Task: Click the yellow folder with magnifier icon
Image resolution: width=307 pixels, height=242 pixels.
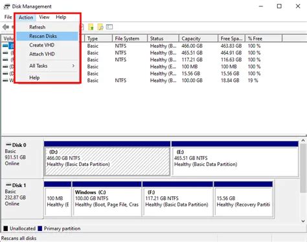Action: [100, 27]
